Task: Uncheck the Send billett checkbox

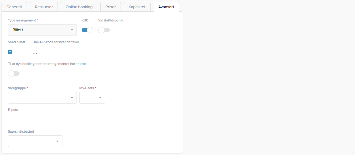Action: pyautogui.click(x=10, y=52)
